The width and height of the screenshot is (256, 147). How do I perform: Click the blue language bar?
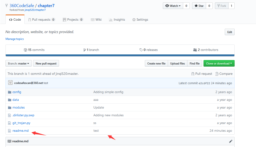tap(120, 55)
